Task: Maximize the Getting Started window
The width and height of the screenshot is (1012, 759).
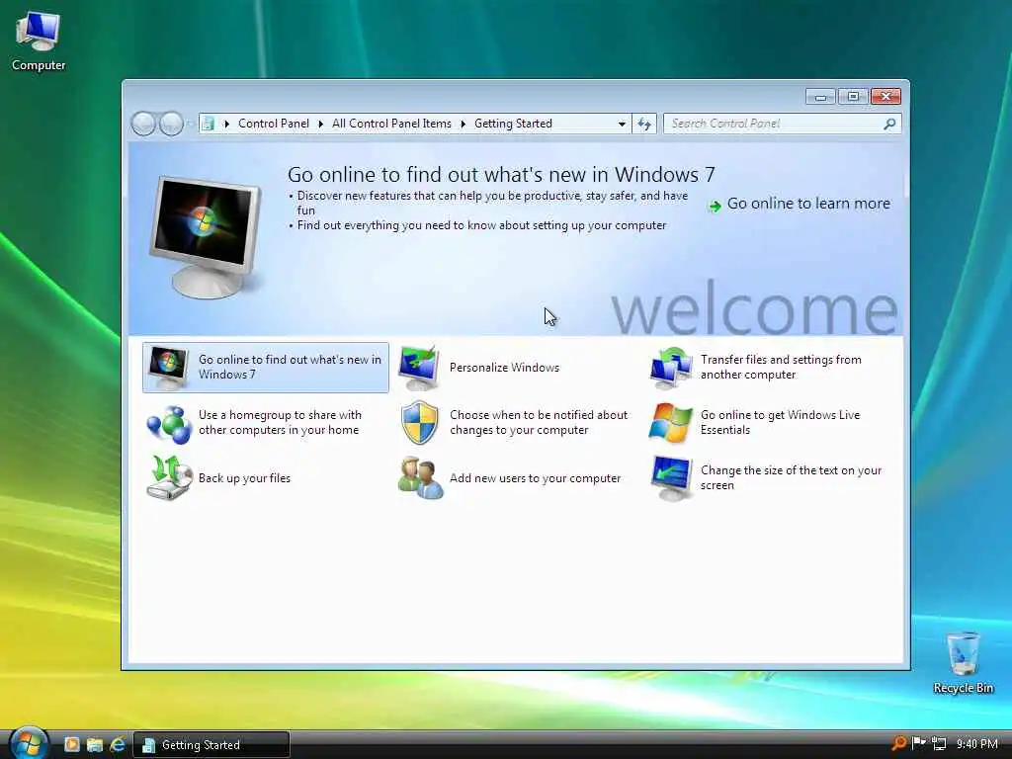Action: (x=853, y=97)
